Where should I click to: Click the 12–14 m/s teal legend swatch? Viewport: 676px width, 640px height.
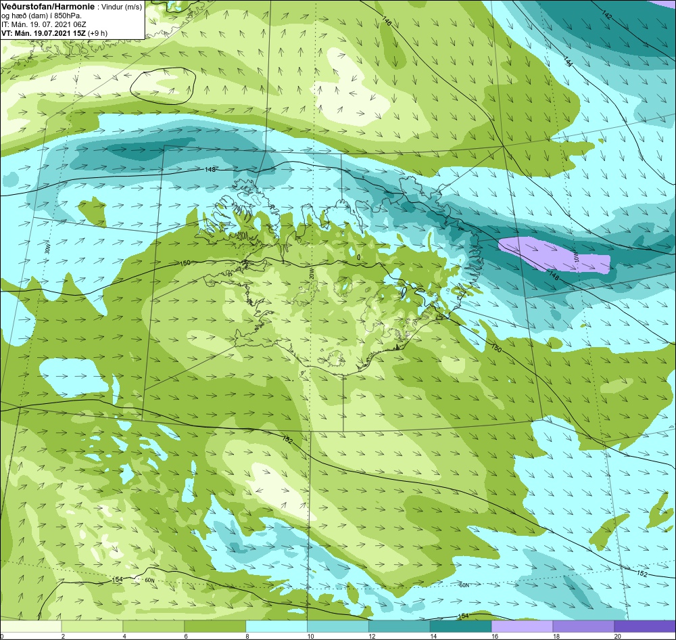pyautogui.click(x=400, y=625)
